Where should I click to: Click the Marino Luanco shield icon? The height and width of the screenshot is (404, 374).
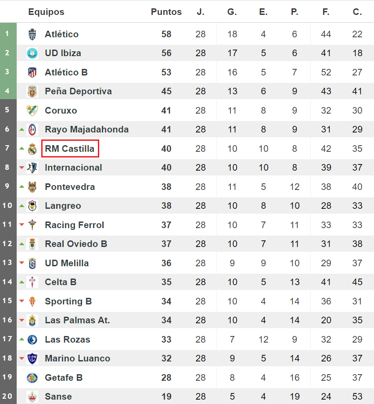pos(32,358)
